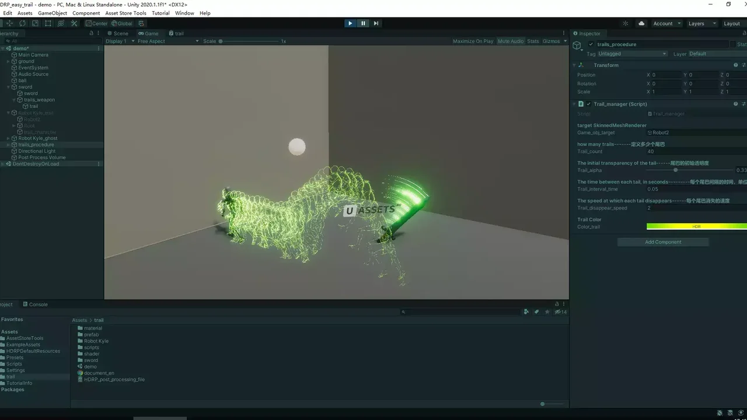Select the Rotate tool in toolbar
747x420 pixels.
22,23
